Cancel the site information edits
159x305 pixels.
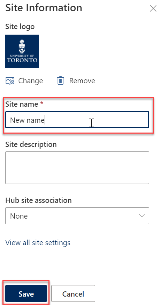73,293
